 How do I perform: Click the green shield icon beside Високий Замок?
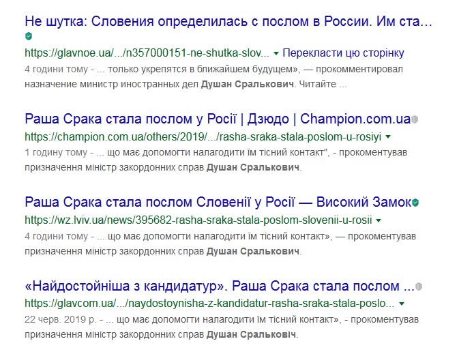415,203
